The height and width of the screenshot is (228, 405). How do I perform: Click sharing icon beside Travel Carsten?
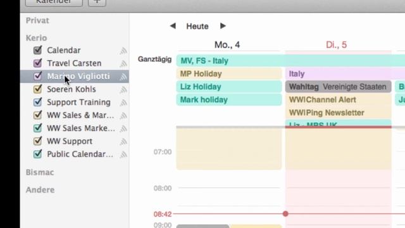point(123,63)
